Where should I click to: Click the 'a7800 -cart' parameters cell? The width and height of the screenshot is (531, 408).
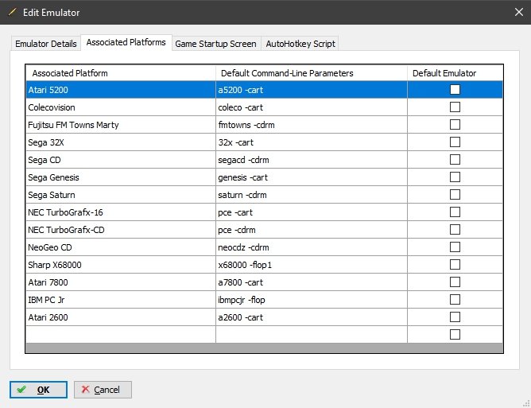tap(312, 282)
